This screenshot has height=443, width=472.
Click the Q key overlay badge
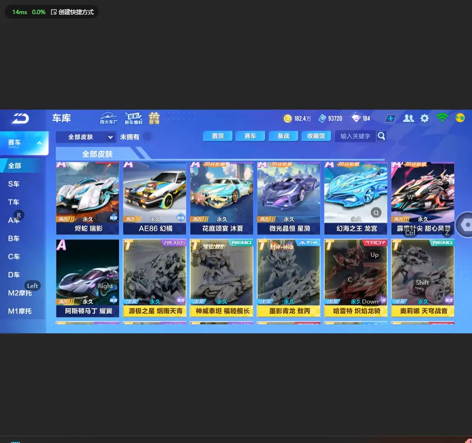pos(376,212)
